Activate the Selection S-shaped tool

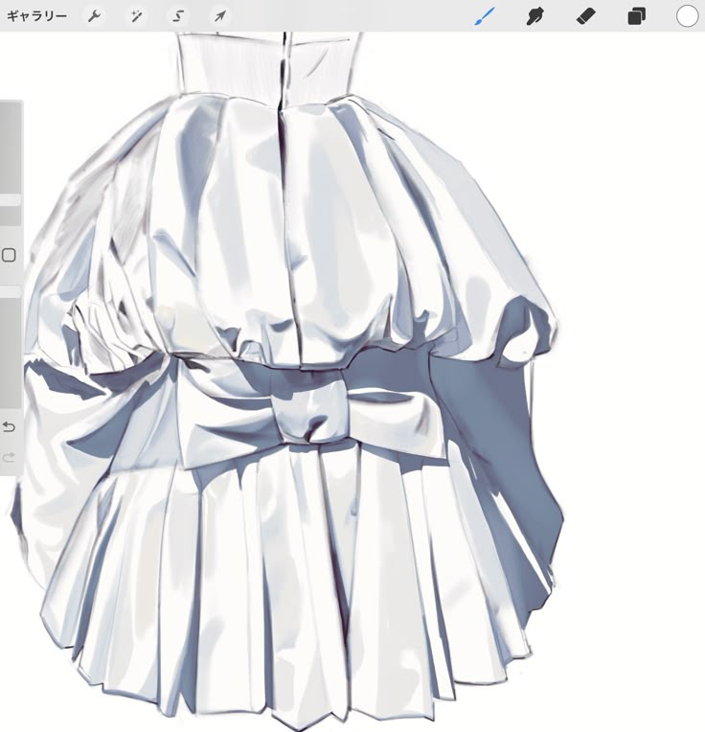178,16
